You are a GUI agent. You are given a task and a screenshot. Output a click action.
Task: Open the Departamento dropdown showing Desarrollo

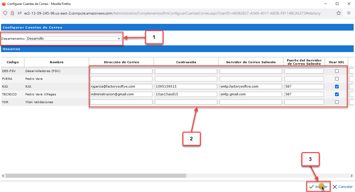pyautogui.click(x=74, y=39)
